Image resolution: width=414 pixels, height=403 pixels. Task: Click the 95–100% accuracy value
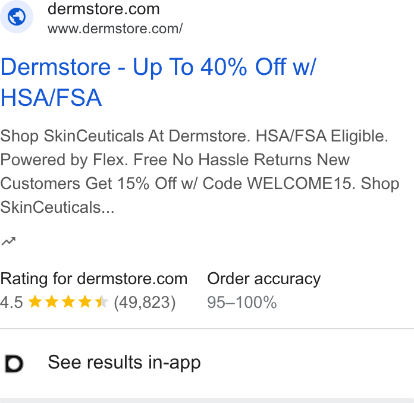[x=242, y=303]
